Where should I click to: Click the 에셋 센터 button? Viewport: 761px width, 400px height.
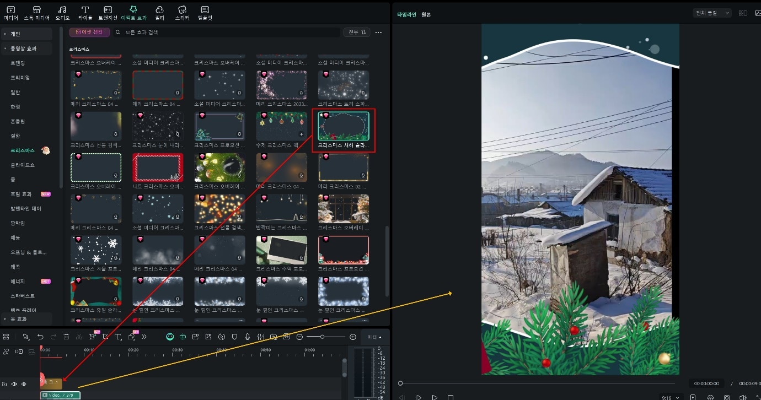tap(89, 33)
